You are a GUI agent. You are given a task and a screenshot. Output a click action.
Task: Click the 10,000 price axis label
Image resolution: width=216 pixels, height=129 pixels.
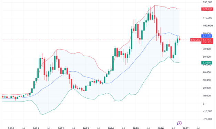[207, 96]
